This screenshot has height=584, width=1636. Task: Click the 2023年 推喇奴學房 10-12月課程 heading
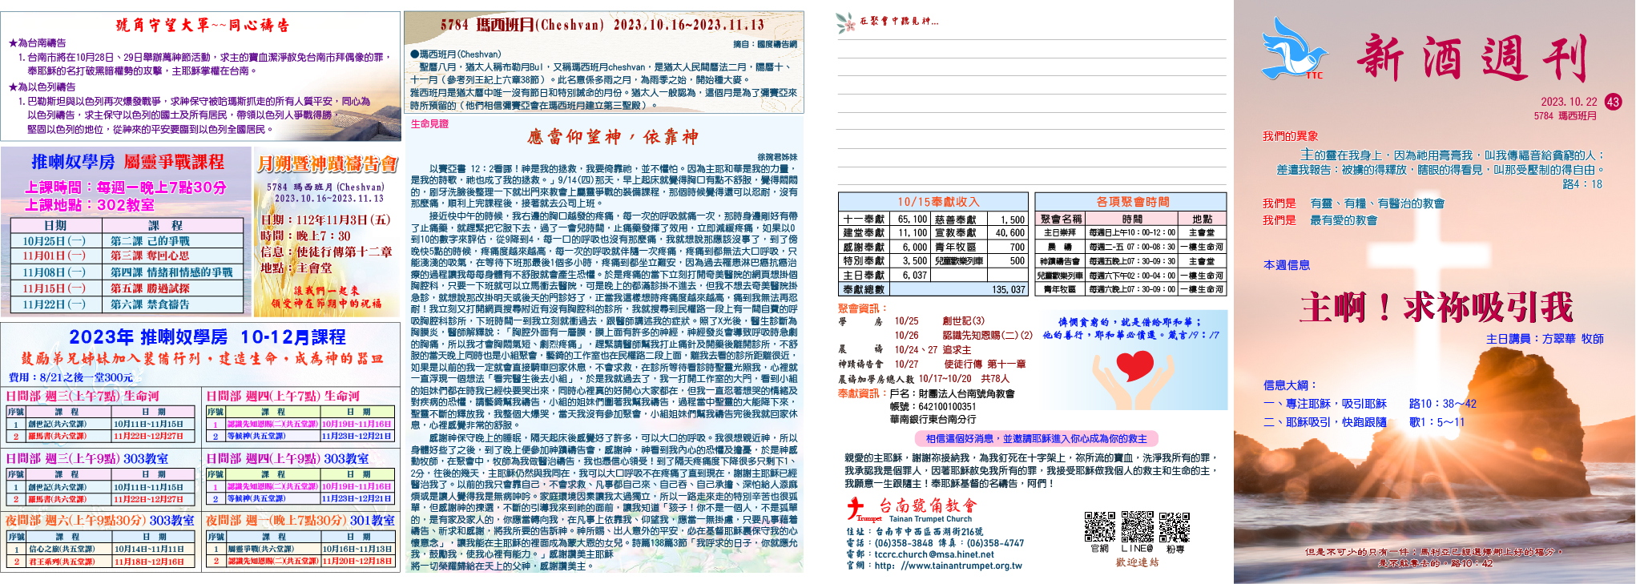click(x=208, y=337)
